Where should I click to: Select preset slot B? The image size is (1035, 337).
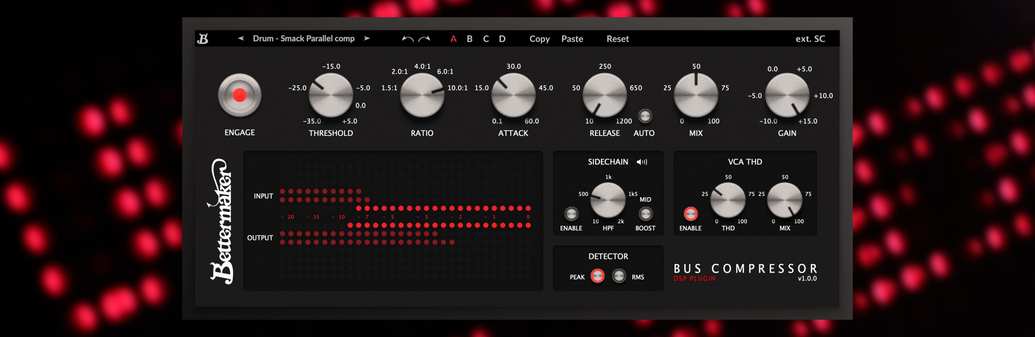[470, 39]
